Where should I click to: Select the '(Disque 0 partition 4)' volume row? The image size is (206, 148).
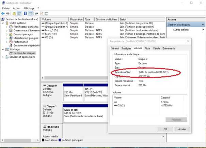(x=103, y=27)
